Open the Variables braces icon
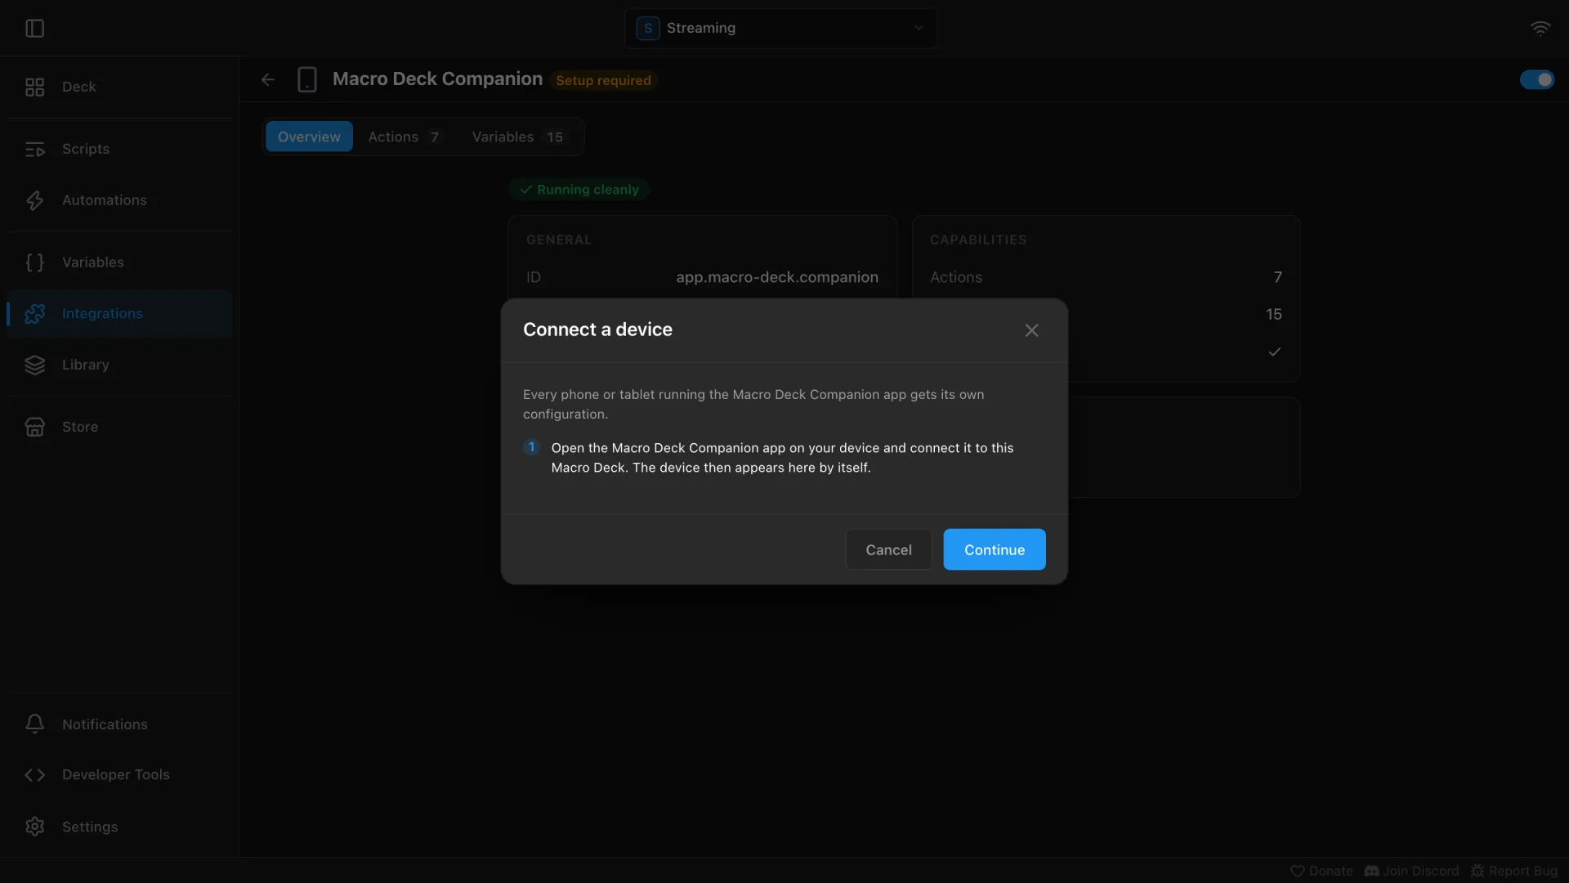Image resolution: width=1569 pixels, height=883 pixels. click(x=34, y=262)
